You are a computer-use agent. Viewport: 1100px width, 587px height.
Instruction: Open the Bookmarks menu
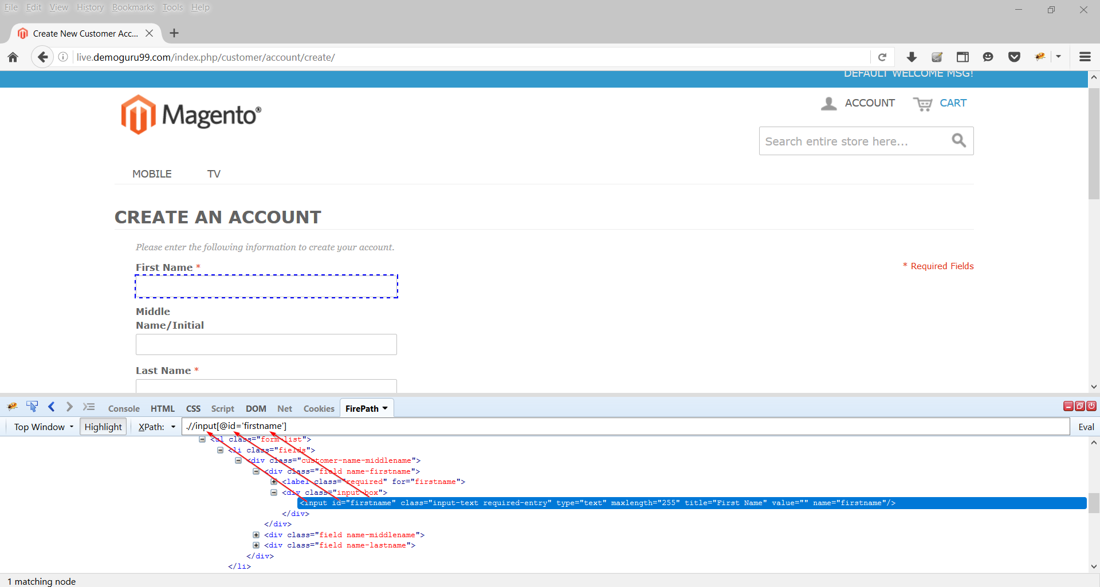click(133, 7)
